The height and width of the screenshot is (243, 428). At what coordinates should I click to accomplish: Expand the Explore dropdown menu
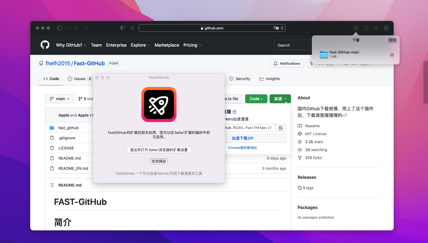click(140, 45)
